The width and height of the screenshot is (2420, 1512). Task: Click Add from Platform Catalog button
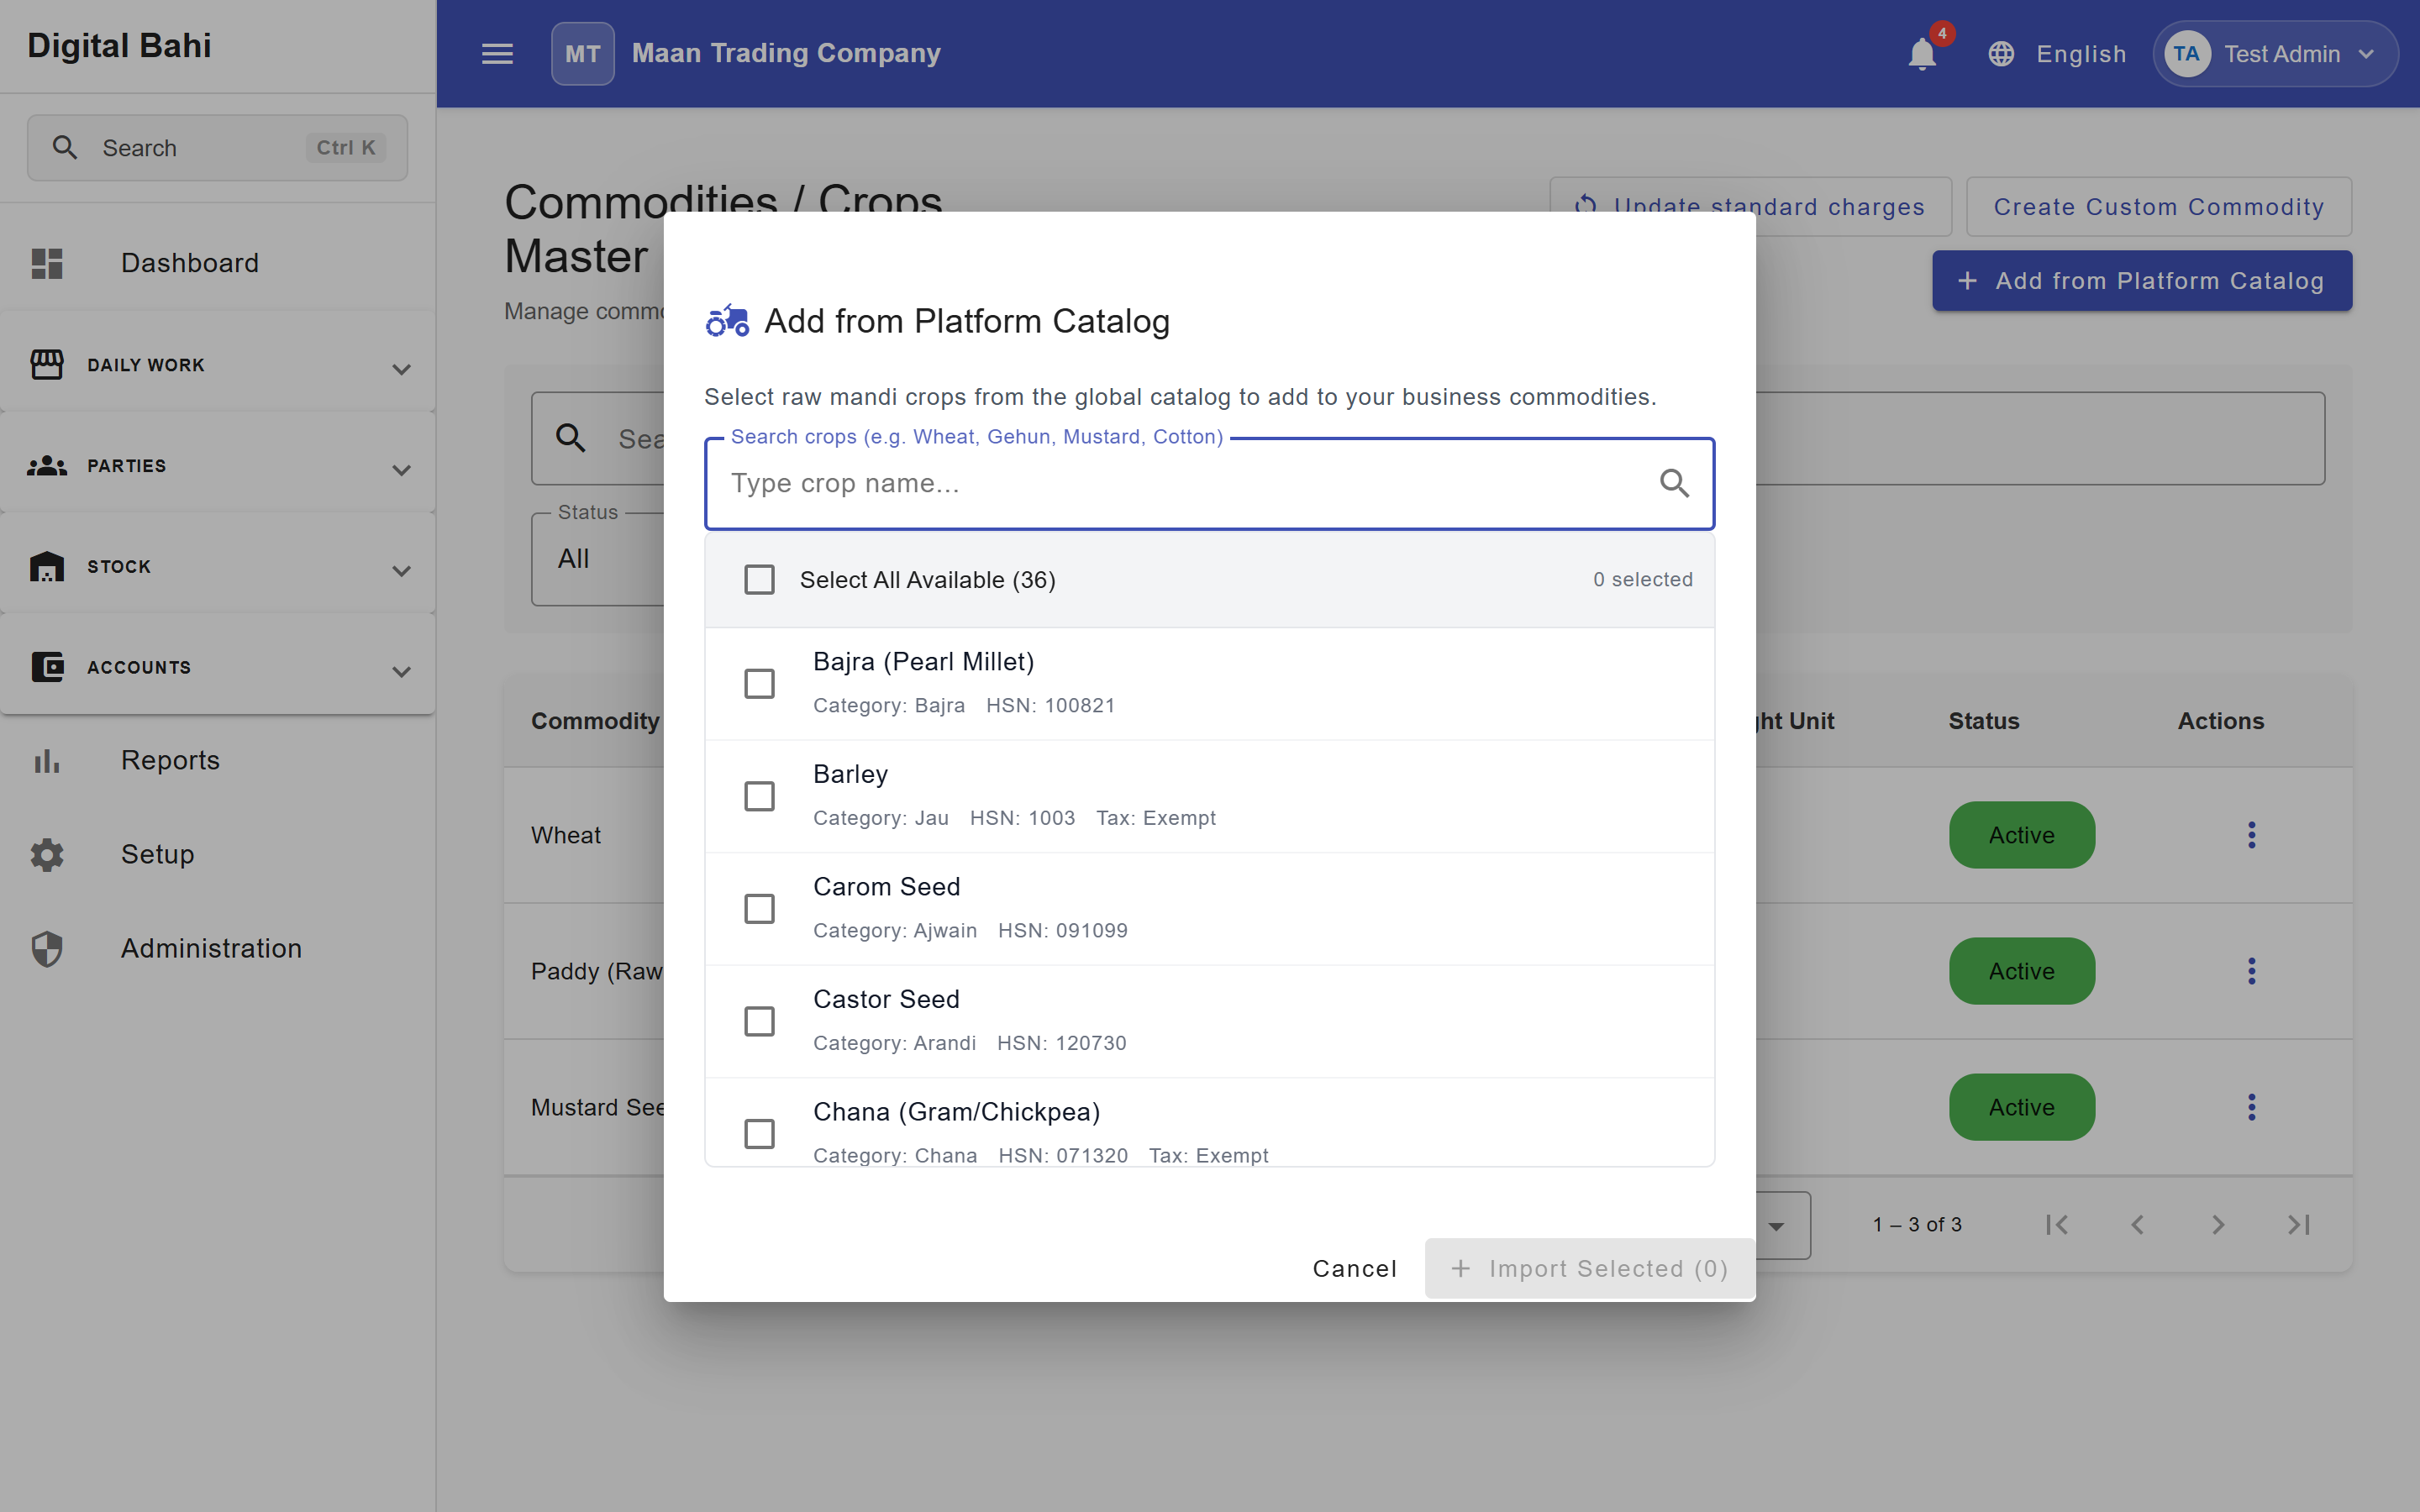[2142, 281]
